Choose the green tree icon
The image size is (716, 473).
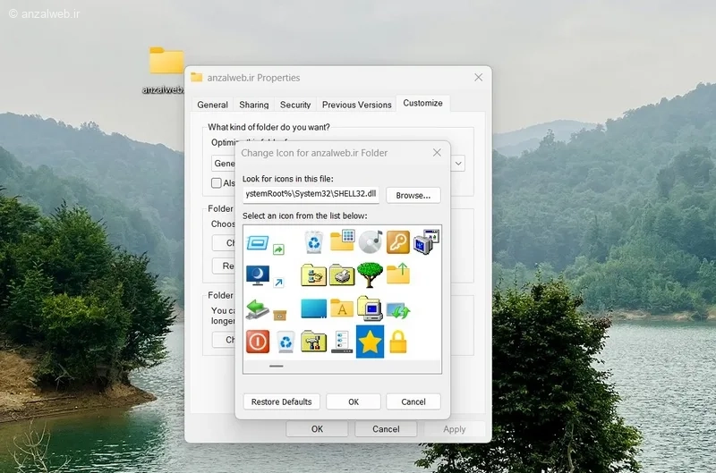tap(370, 275)
